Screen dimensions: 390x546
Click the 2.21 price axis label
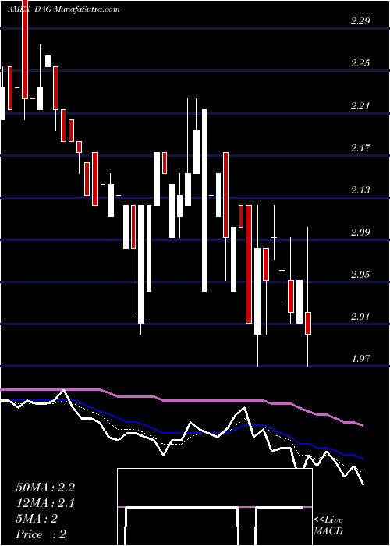tap(360, 105)
